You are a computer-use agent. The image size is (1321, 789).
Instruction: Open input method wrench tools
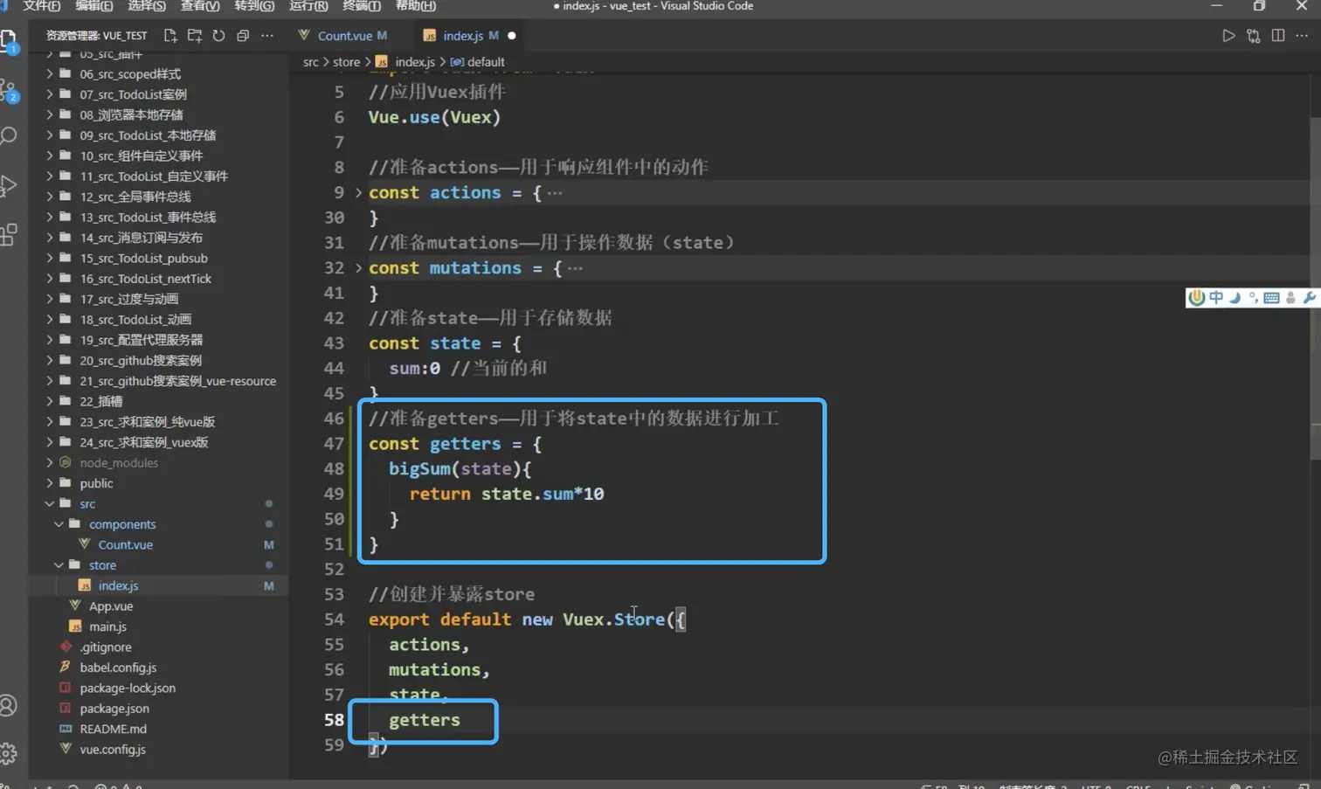1309,298
